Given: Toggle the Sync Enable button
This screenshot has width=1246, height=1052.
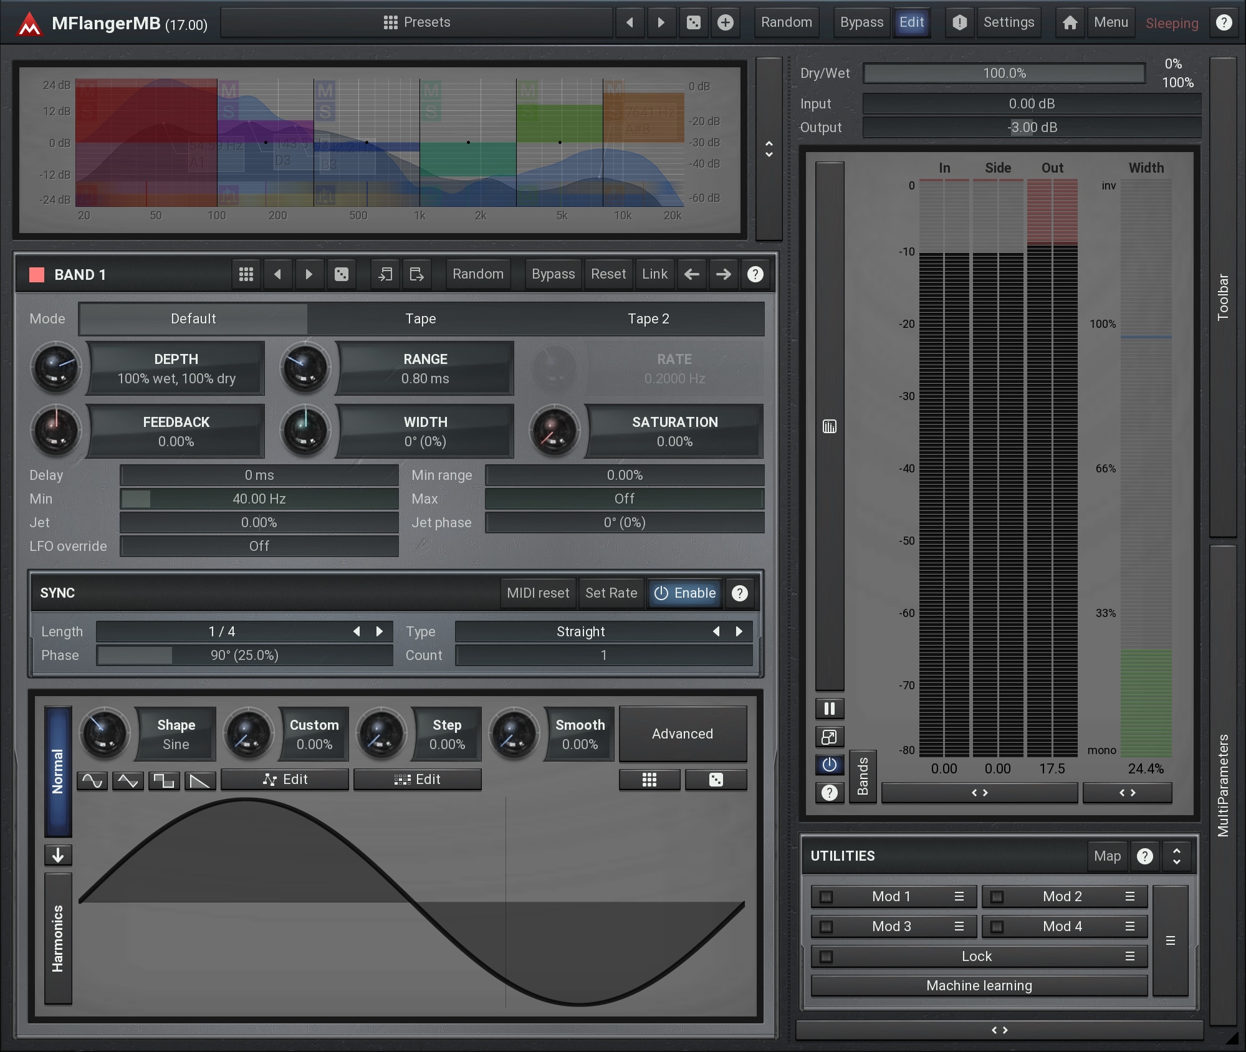Looking at the screenshot, I should click(x=684, y=593).
